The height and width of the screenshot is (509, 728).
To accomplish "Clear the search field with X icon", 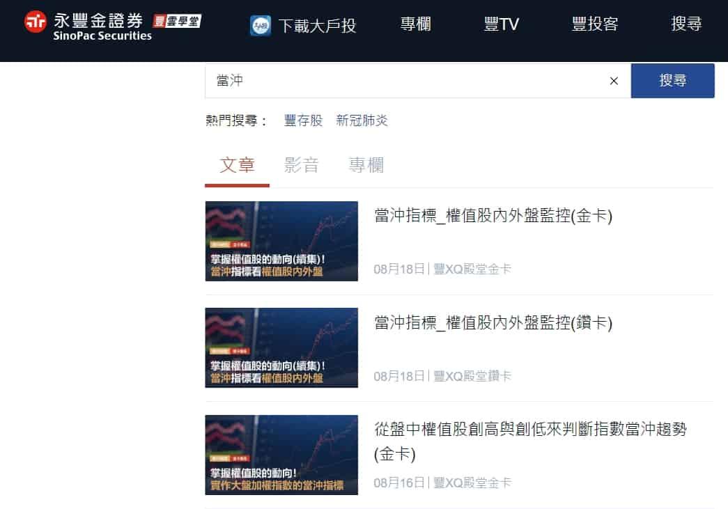I will click(x=614, y=81).
